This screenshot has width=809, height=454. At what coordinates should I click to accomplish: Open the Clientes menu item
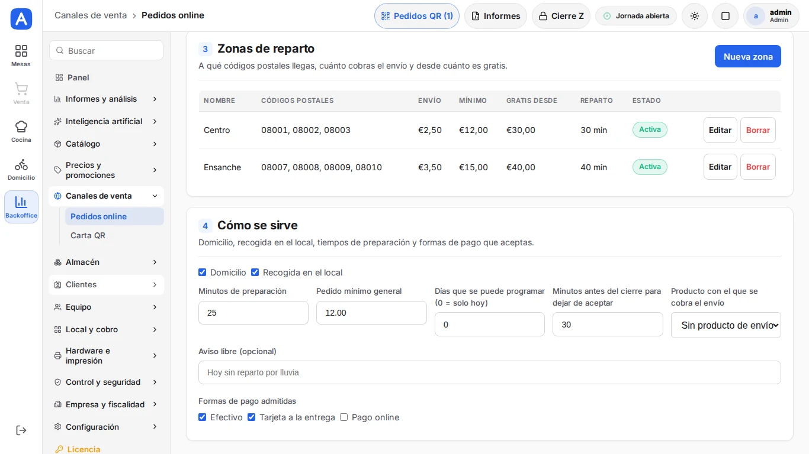(106, 284)
